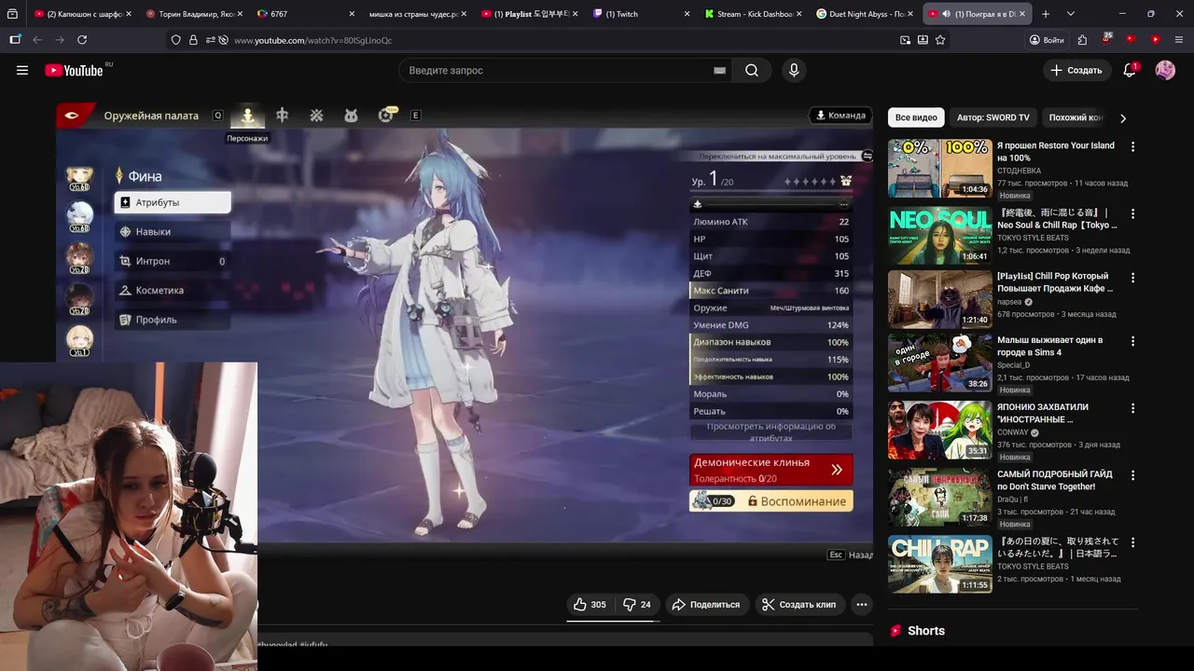Select the melee weapon icon in Оружейная палата bar
Image resolution: width=1194 pixels, height=671 pixels.
click(x=282, y=115)
